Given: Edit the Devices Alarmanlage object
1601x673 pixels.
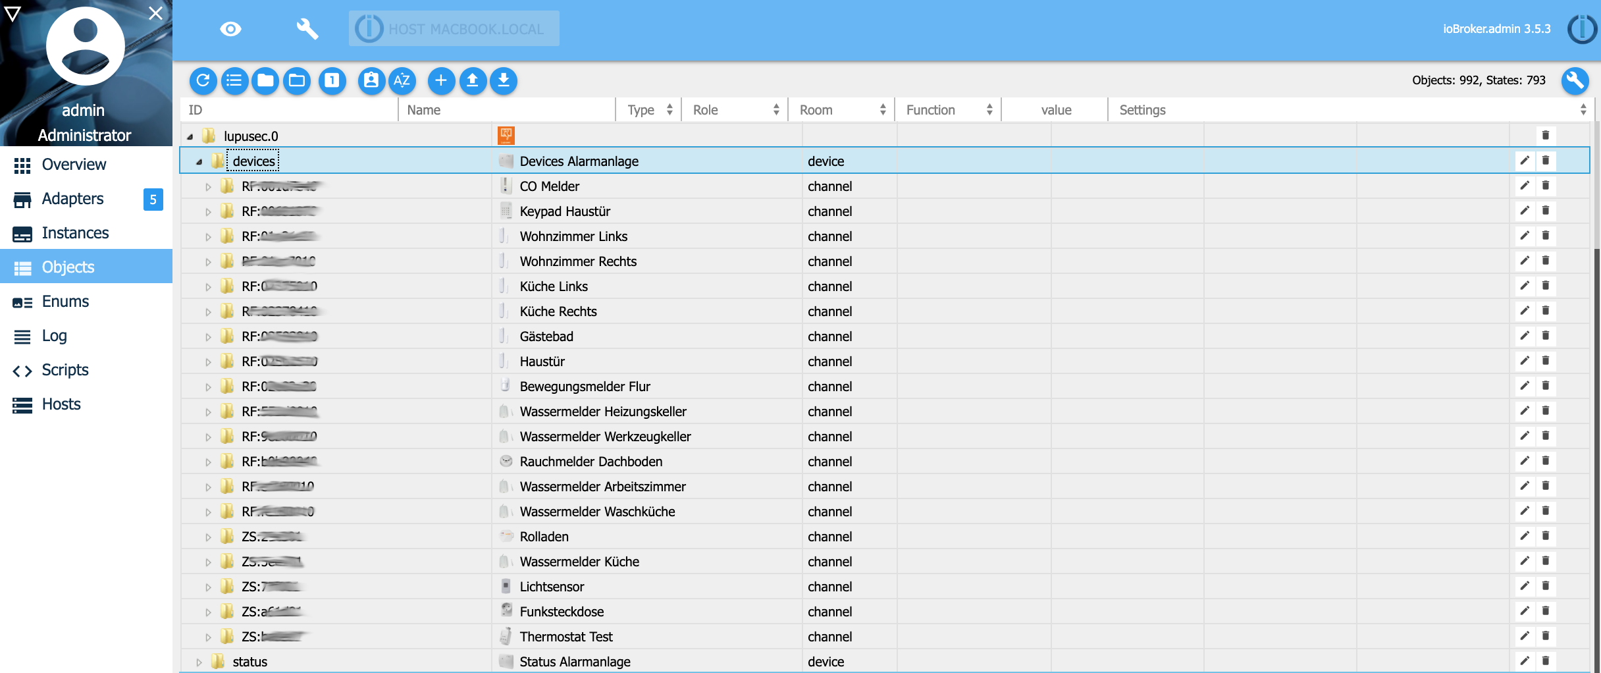Looking at the screenshot, I should tap(1525, 160).
